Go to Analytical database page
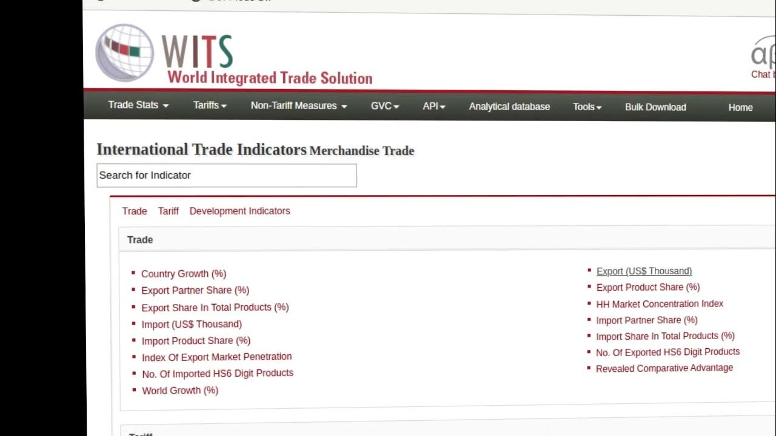This screenshot has height=436, width=776. tap(509, 107)
